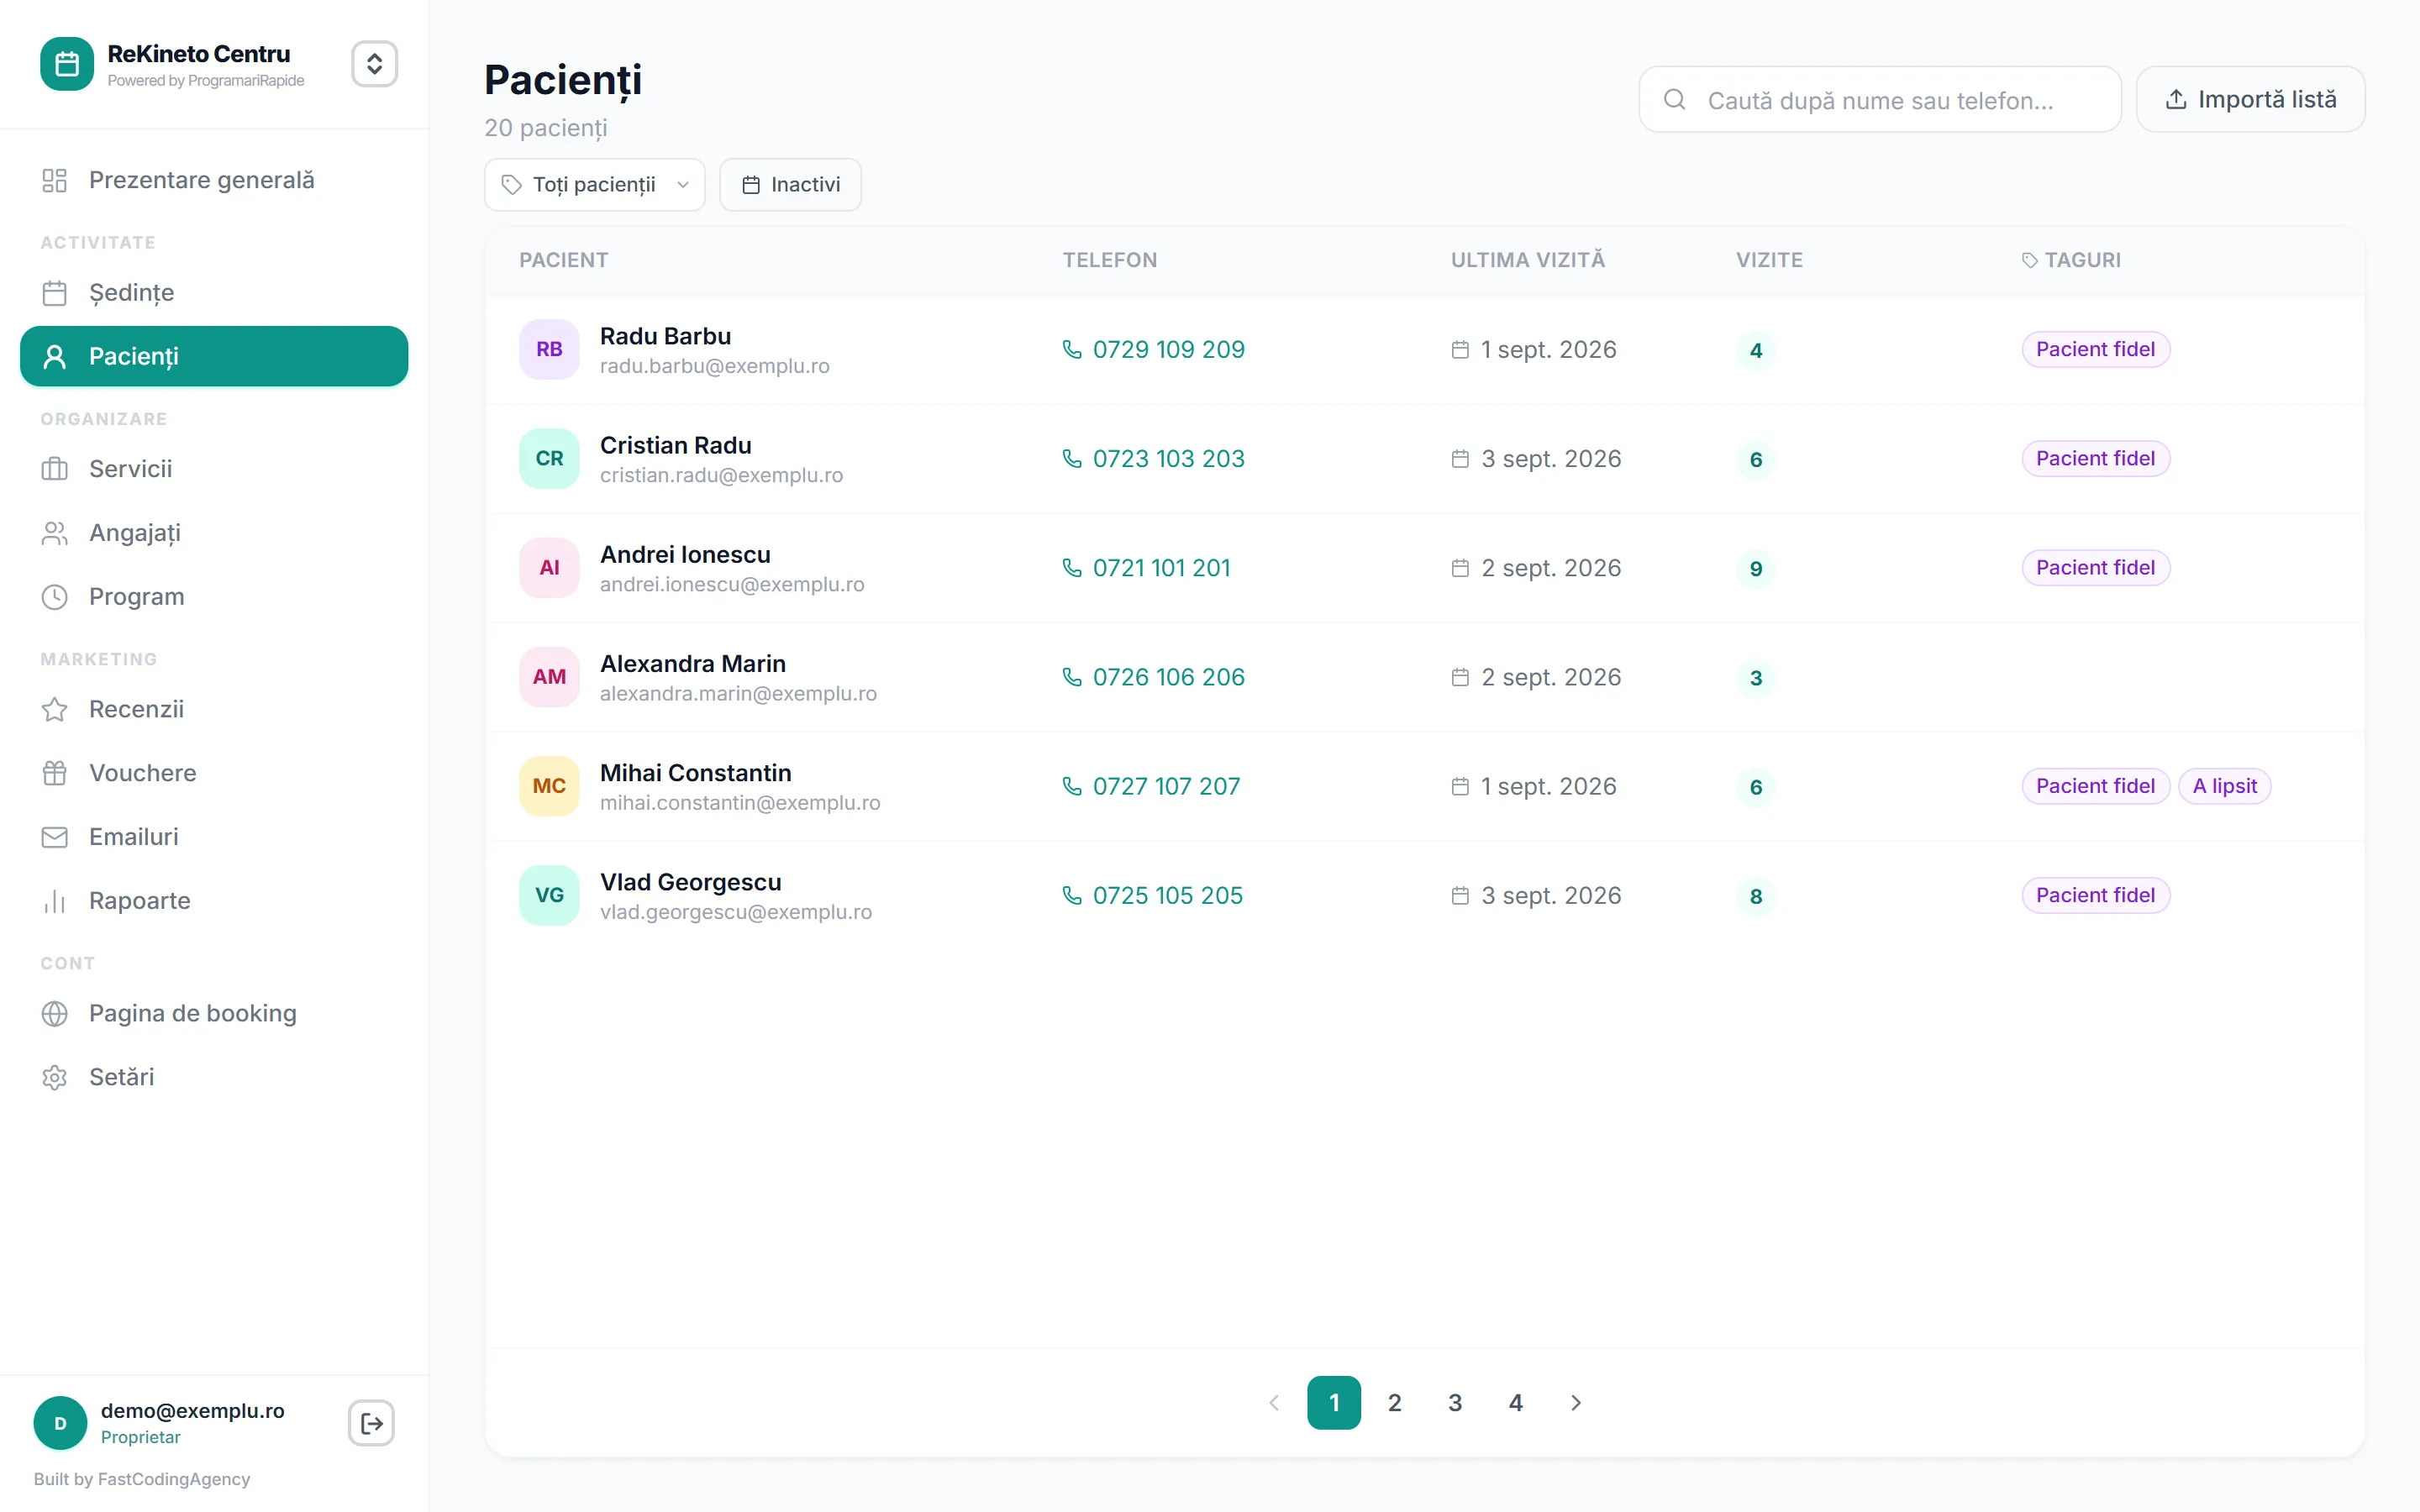Open the RB avatar of Radu Barbu
The width and height of the screenshot is (2420, 1512).
(x=549, y=350)
